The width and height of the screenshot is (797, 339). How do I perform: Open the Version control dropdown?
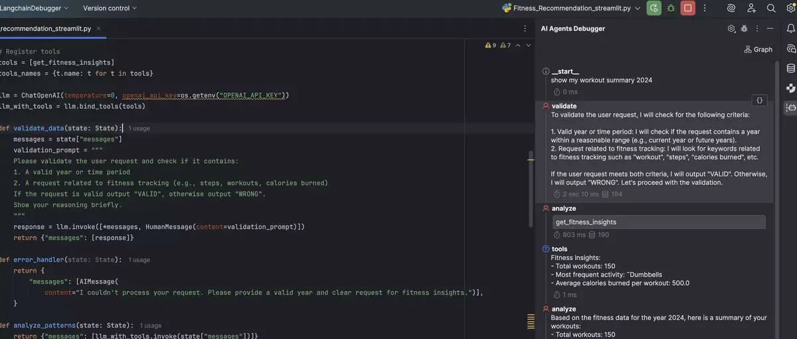(x=110, y=8)
